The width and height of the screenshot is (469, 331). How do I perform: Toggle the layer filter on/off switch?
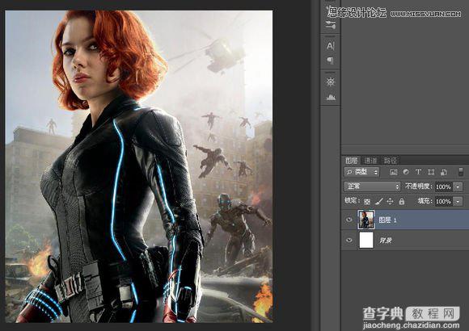click(461, 172)
